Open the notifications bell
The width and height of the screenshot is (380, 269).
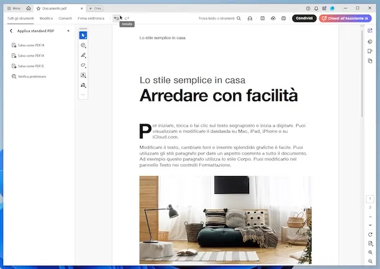point(316,9)
